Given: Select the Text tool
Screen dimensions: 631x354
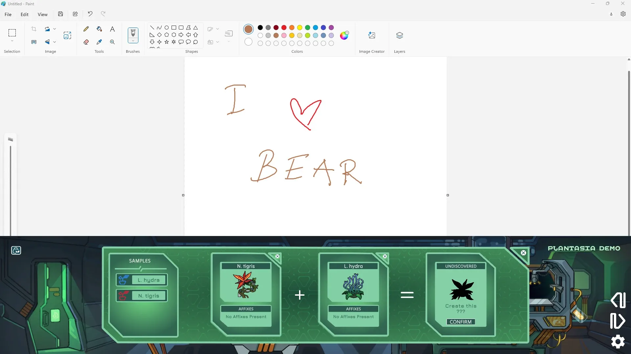Looking at the screenshot, I should coord(112,29).
